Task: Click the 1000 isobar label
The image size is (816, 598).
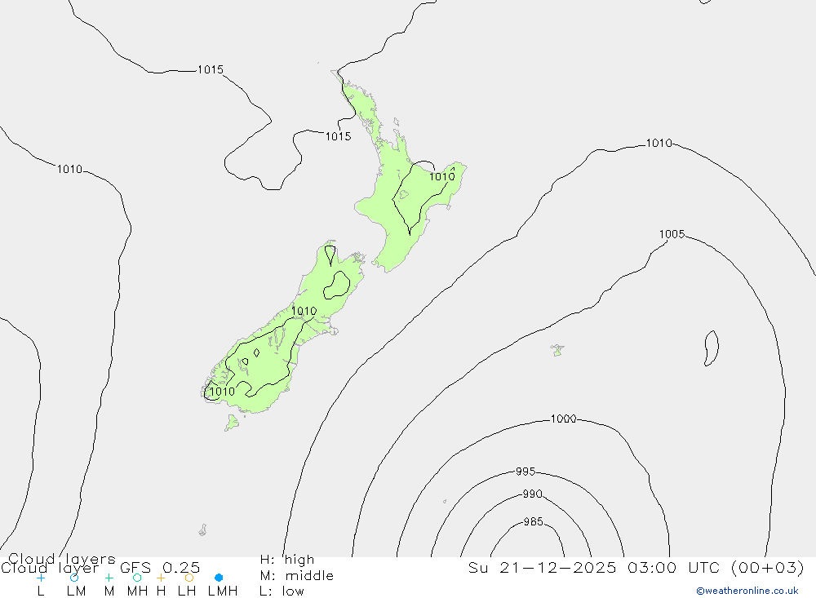Action: 563,419
